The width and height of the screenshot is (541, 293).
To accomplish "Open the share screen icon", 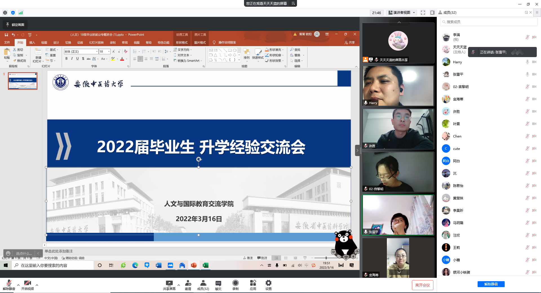I will point(169,283).
